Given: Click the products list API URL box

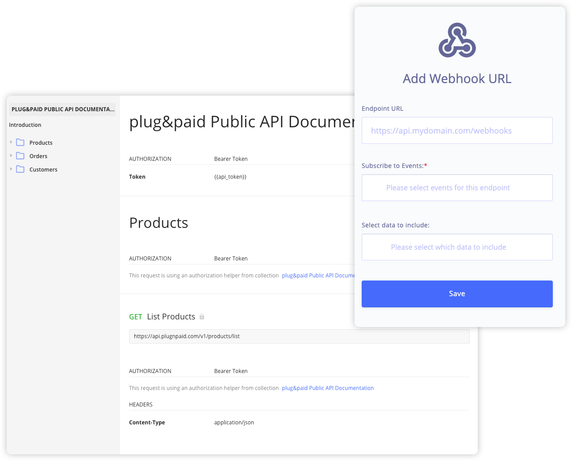Looking at the screenshot, I should (x=299, y=336).
